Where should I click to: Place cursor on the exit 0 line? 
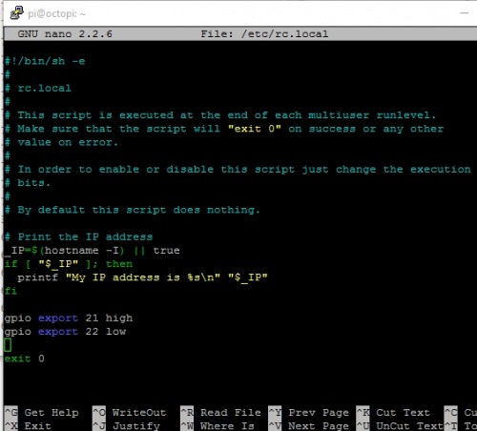click(24, 359)
